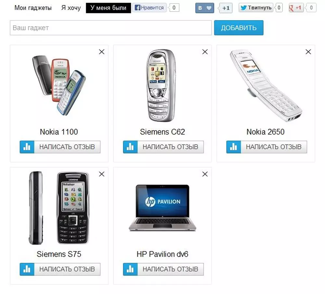The image size is (325, 294).
Task: Select the У меня были tab
Action: tap(109, 8)
